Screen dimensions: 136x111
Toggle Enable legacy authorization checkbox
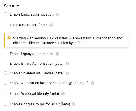coord(6,54)
